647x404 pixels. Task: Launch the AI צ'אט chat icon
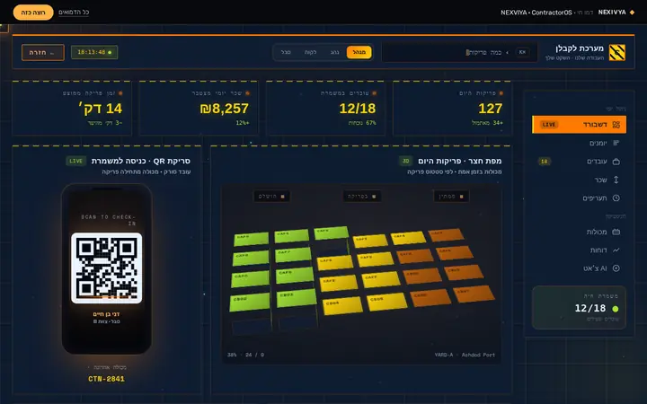coord(616,268)
